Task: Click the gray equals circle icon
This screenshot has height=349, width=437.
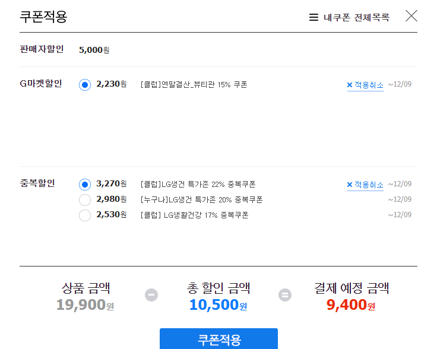Action: click(x=285, y=294)
